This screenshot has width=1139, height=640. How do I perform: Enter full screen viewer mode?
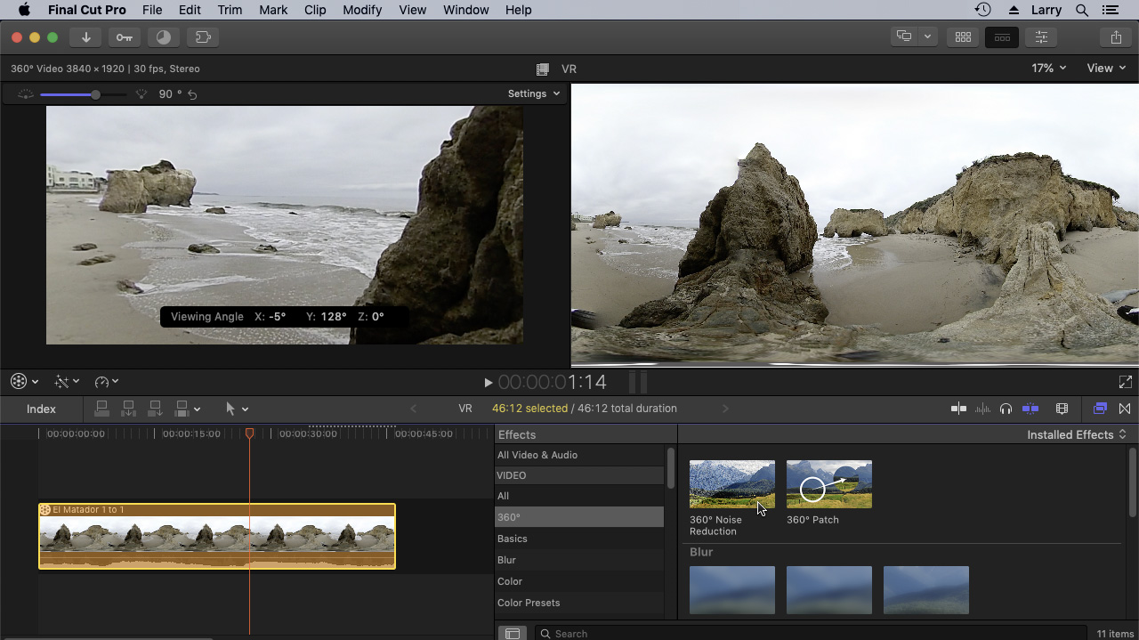[x=1125, y=382]
